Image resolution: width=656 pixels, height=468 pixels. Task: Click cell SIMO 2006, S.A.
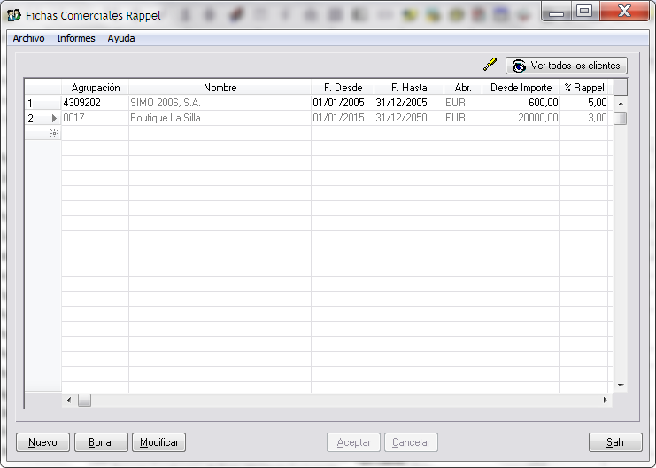tap(220, 103)
